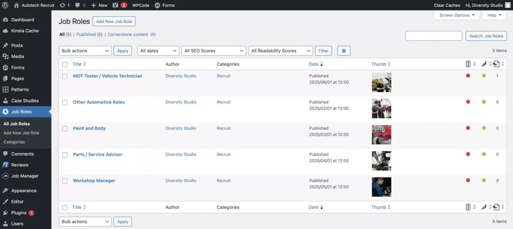Click the Add New Job Role button
This screenshot has height=229, width=513.
[114, 22]
